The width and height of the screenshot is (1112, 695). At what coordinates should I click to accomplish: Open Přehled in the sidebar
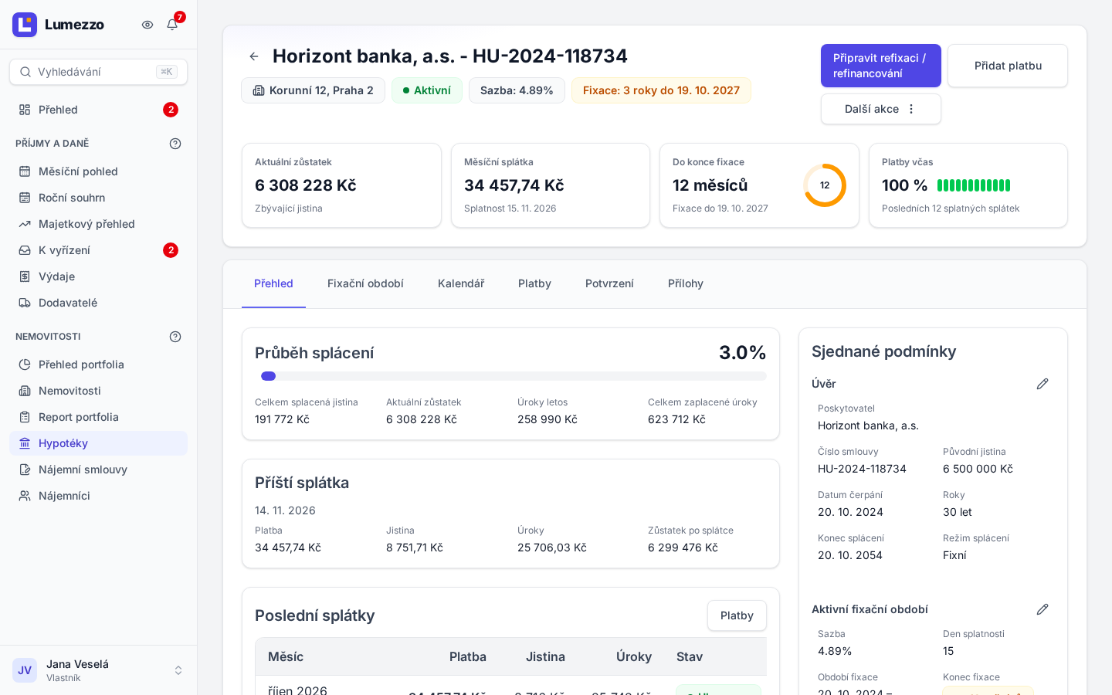(98, 110)
